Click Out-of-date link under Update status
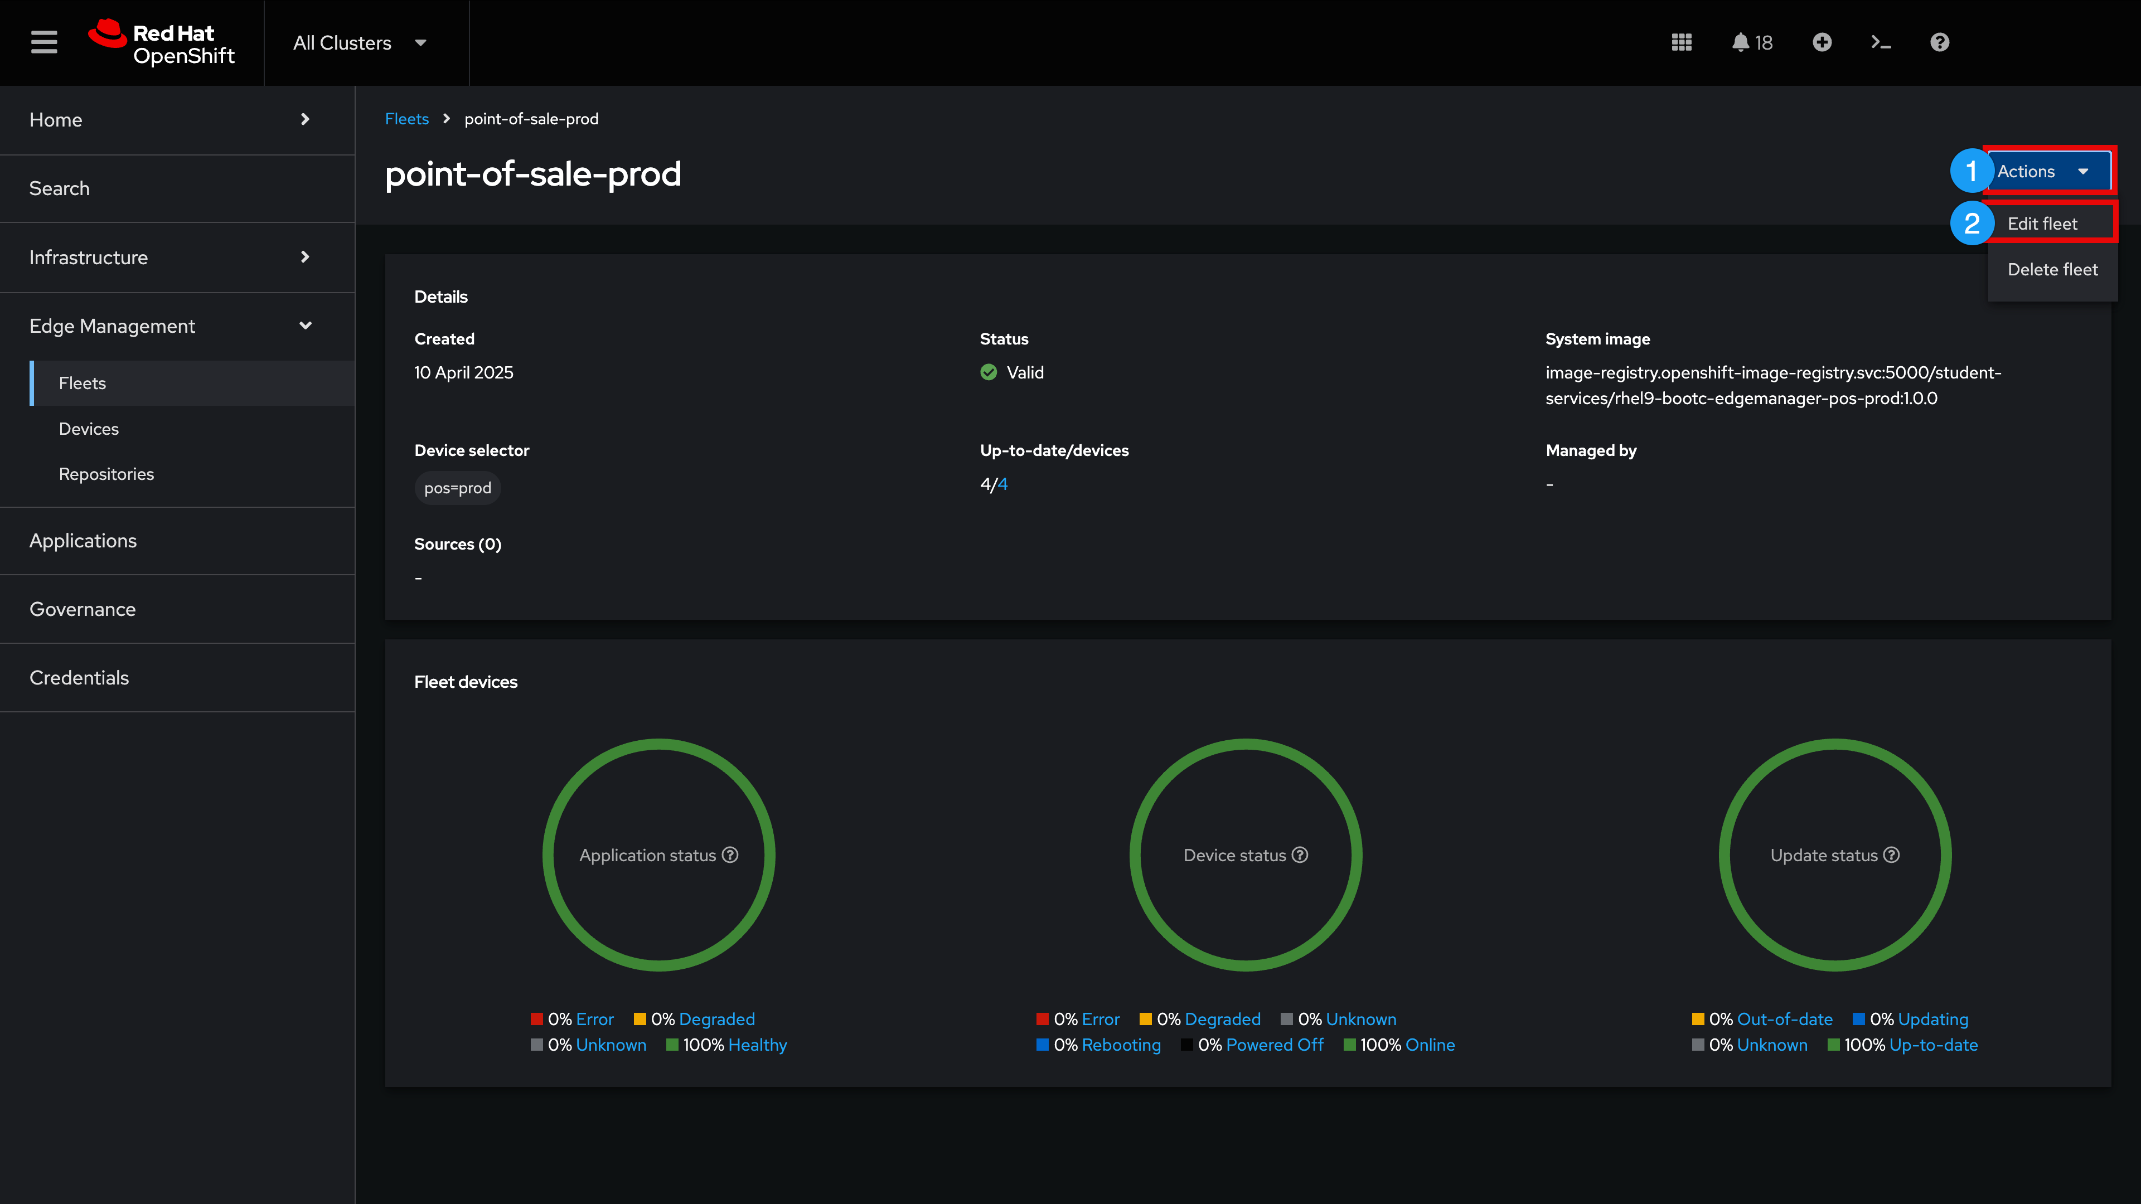Screen dimensions: 2141x1204 coord(1784,1019)
